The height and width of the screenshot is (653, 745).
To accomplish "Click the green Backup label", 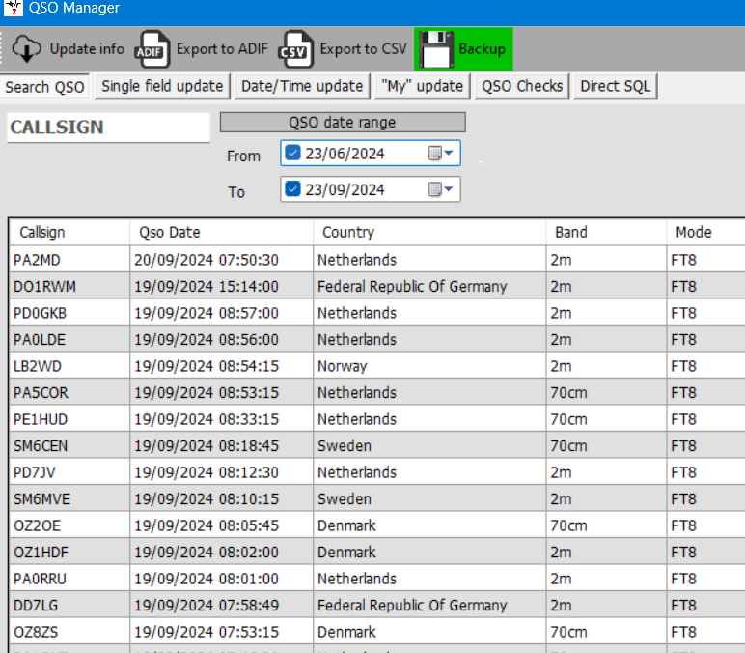I will [482, 48].
